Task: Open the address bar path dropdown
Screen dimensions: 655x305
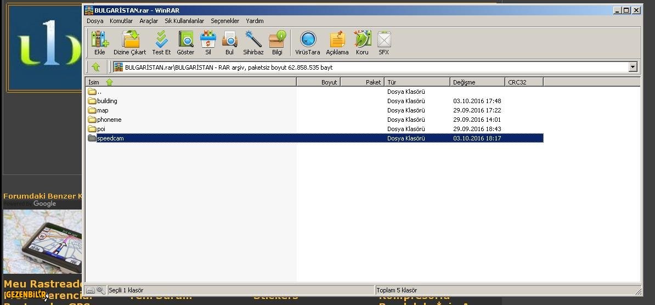Action: tap(633, 67)
